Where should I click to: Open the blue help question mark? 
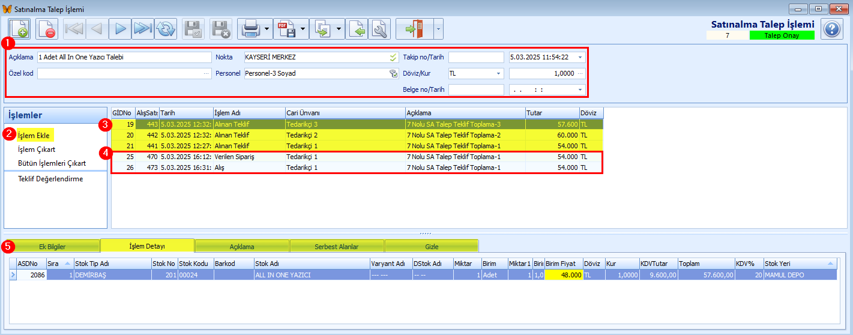pos(832,29)
